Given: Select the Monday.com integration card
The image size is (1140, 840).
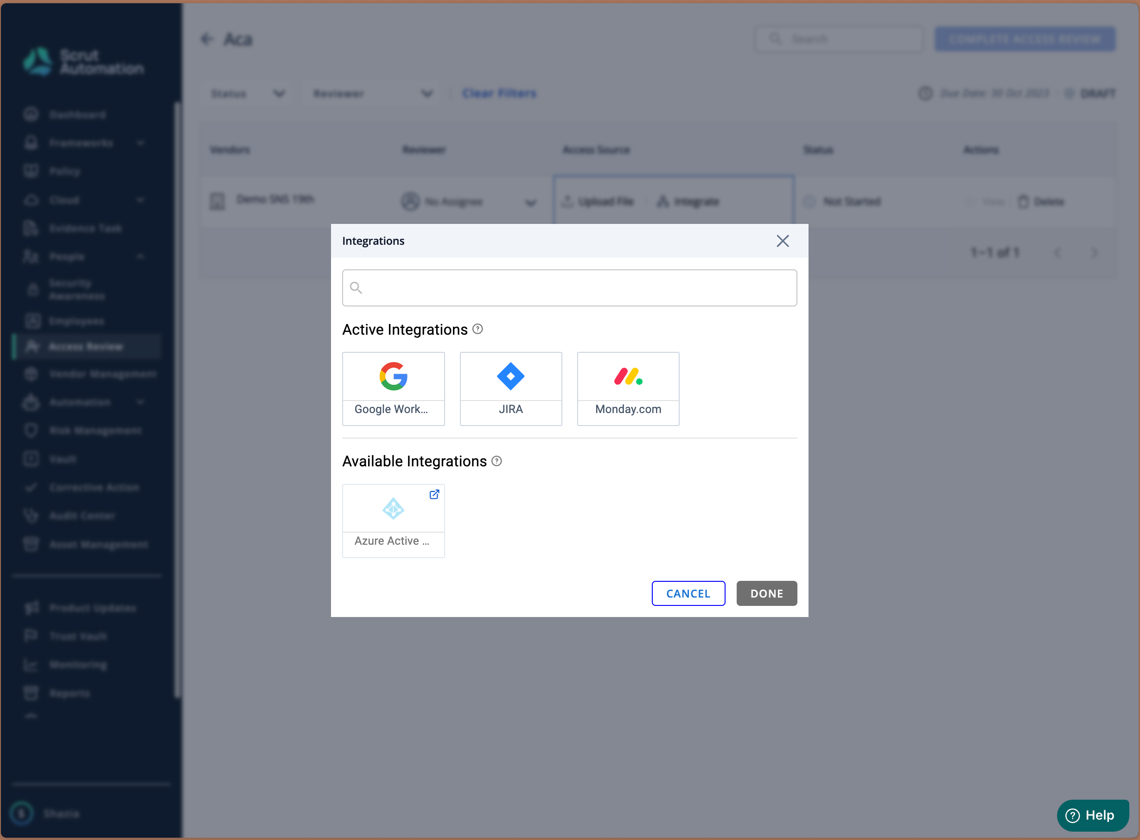Looking at the screenshot, I should coord(629,389).
